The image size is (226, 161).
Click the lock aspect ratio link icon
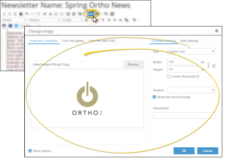(208, 66)
